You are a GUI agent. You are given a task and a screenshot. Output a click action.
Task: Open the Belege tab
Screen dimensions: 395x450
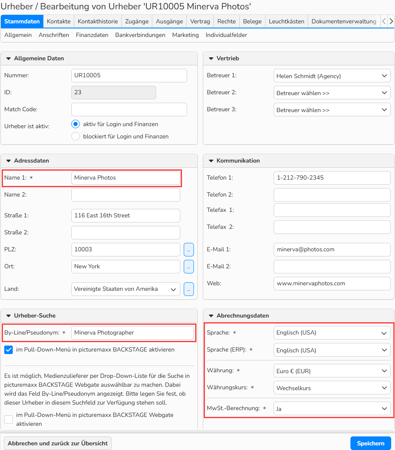pyautogui.click(x=252, y=21)
